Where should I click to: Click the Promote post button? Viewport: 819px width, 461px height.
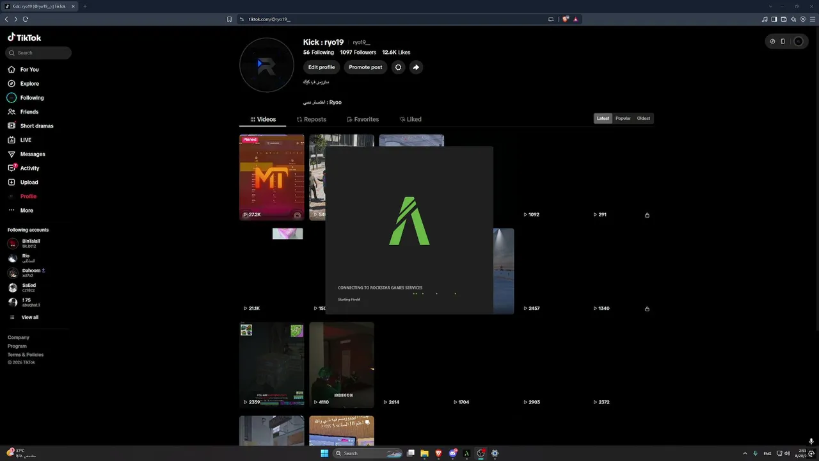365,67
